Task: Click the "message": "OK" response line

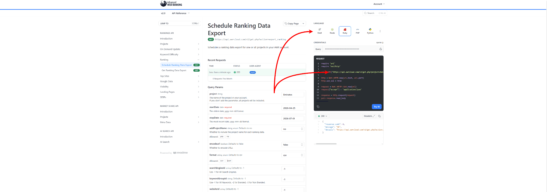Action: click(x=333, y=127)
